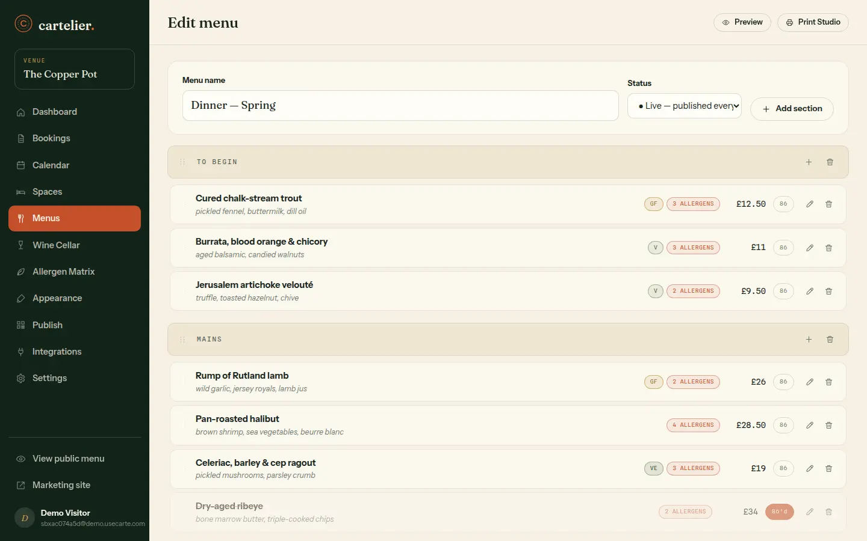Open Print Studio
This screenshot has height=541, width=867.
coord(813,22)
